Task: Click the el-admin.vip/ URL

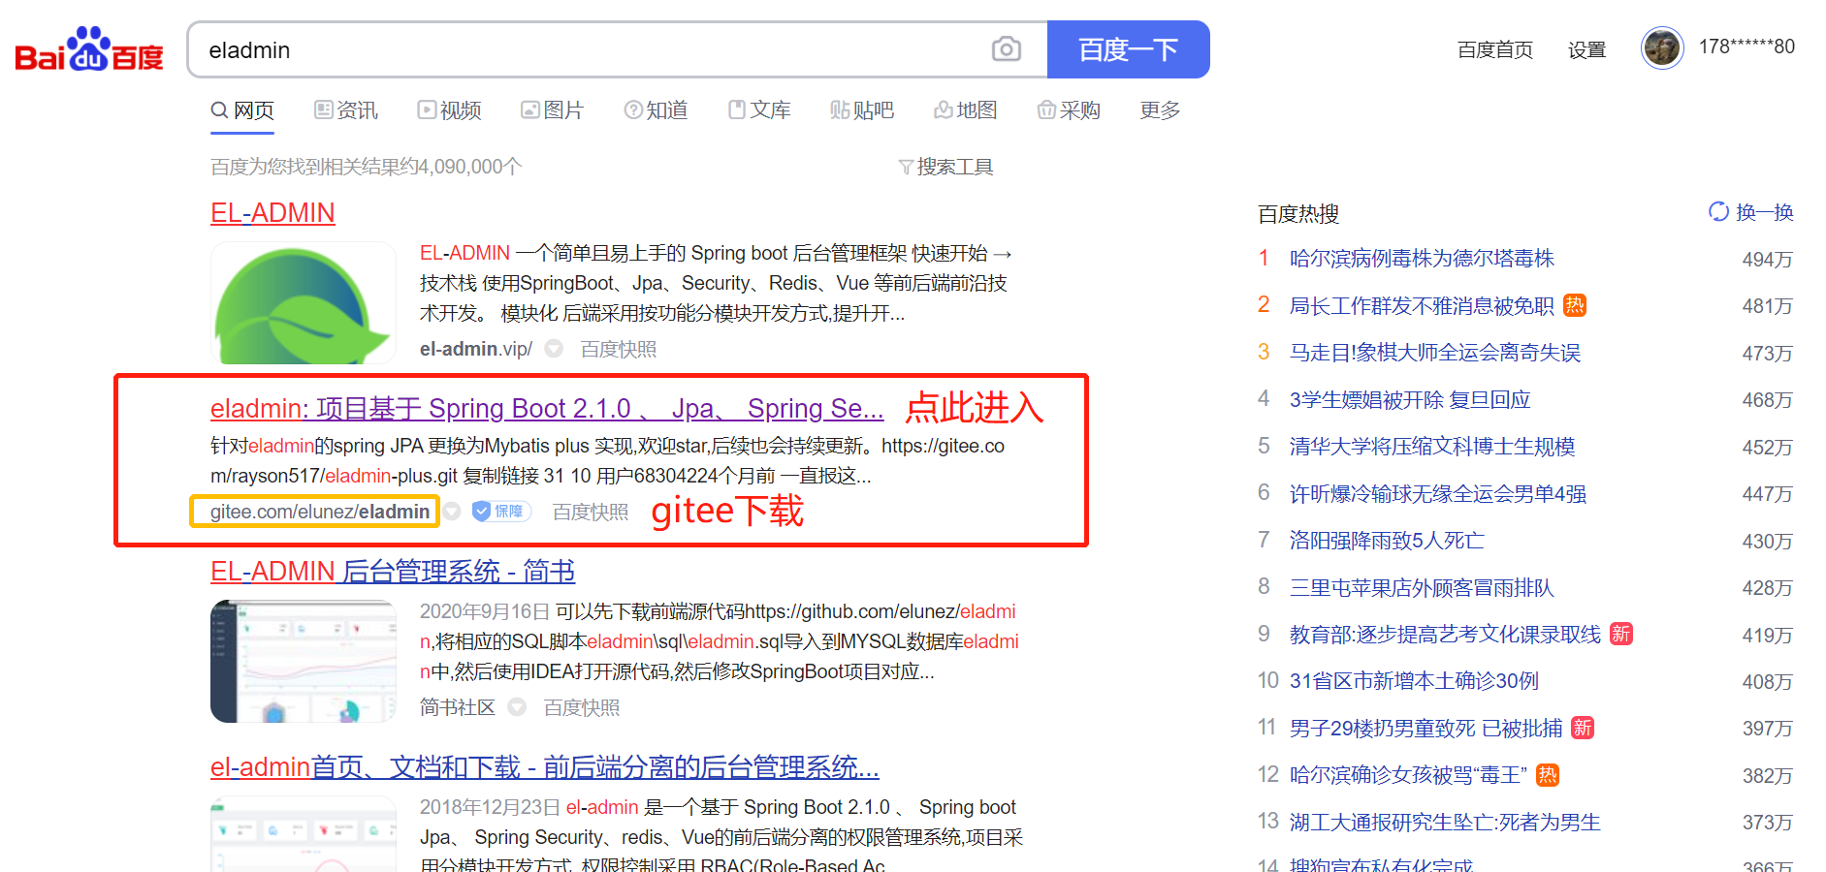Action: point(476,349)
